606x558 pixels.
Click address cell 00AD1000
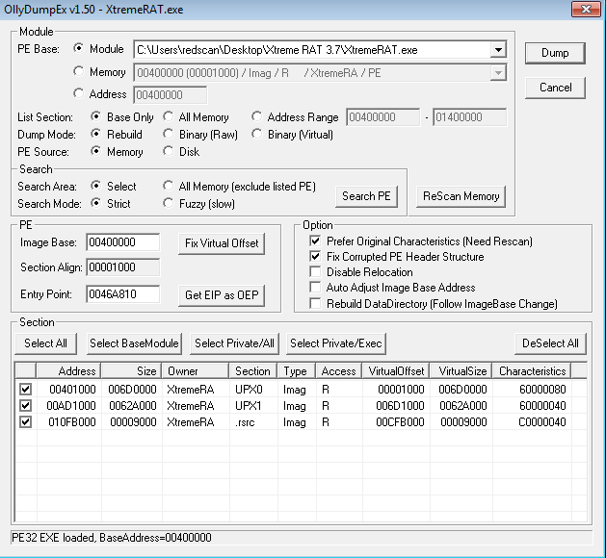click(x=71, y=406)
